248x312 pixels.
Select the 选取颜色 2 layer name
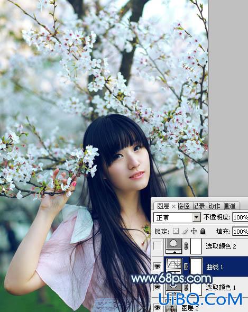click(x=221, y=246)
